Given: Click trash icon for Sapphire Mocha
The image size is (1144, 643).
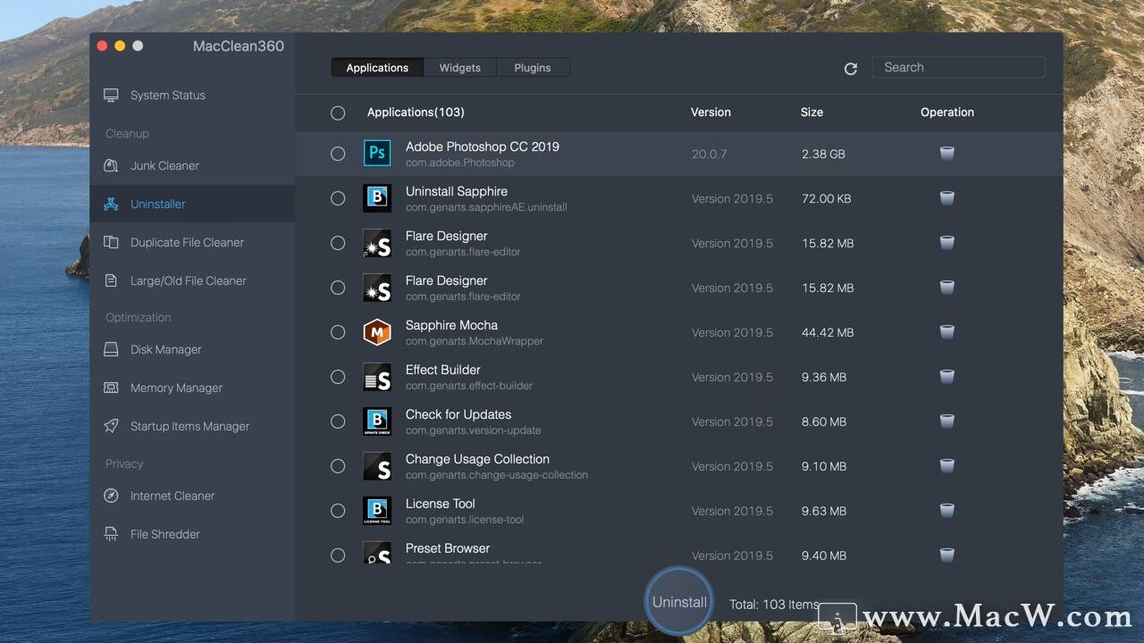Looking at the screenshot, I should [x=947, y=332].
